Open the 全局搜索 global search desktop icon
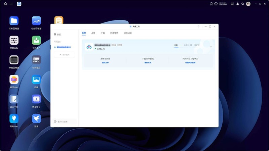Viewport: 269px width, 151px height. [x=36, y=60]
